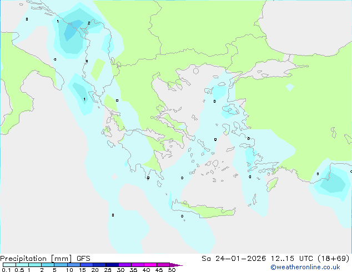This screenshot has height=272, width=352.
Task: Select the 15–20 mm legend swatch
Action: [86, 265]
